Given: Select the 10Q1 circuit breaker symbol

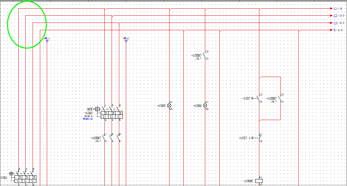Looking at the screenshot, I should pyautogui.click(x=25, y=177).
